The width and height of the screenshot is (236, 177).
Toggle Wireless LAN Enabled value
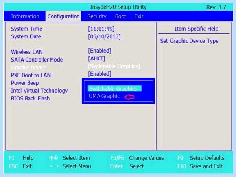[x=100, y=51]
